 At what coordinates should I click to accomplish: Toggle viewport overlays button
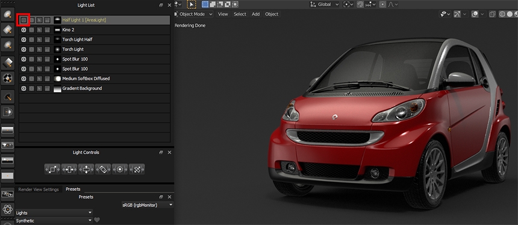(475, 14)
